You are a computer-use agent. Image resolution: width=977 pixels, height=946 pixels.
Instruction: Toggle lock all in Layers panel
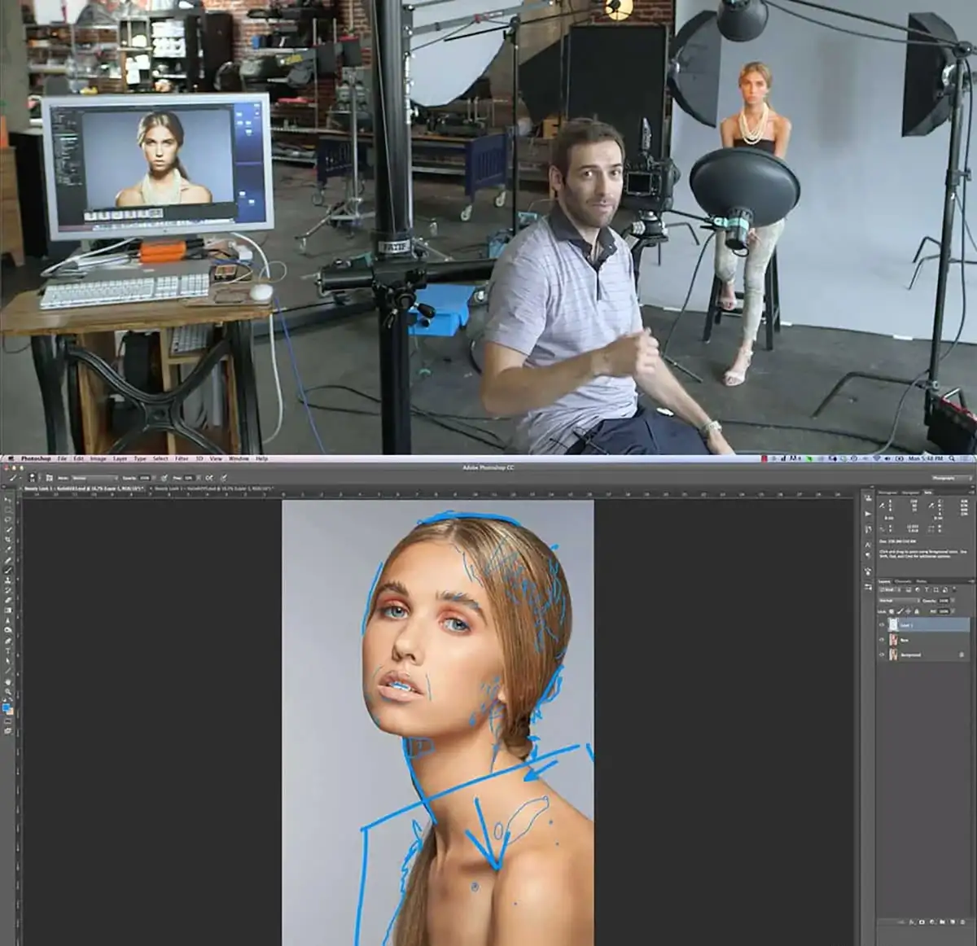click(x=915, y=611)
